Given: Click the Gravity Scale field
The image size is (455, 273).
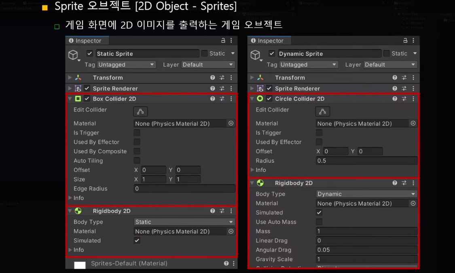Looking at the screenshot, I should 366,259.
